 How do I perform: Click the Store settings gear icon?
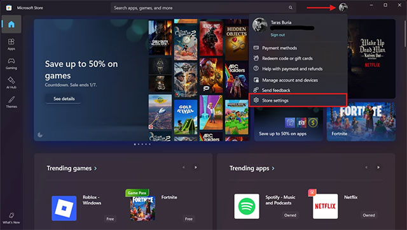[x=256, y=100]
